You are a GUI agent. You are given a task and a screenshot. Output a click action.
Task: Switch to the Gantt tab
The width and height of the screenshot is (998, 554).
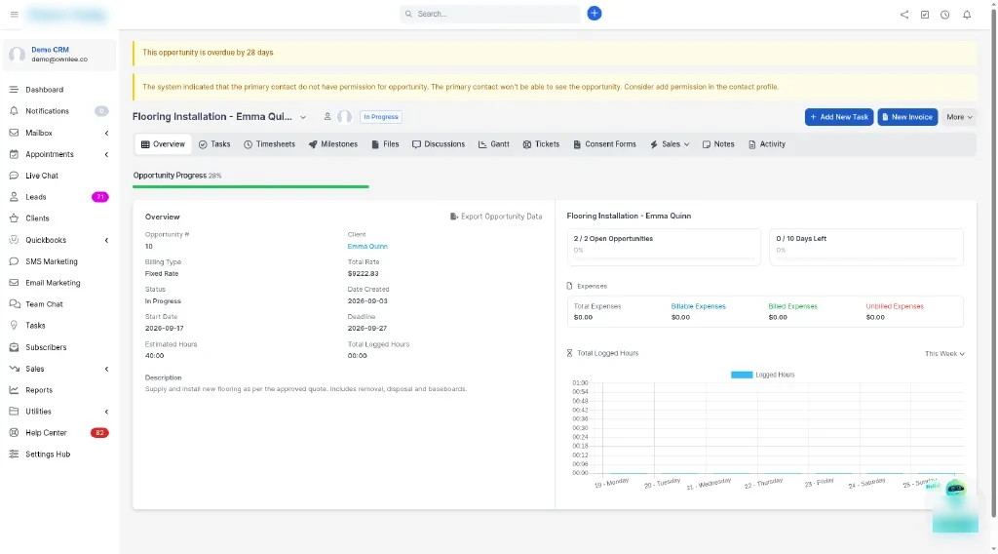coord(494,144)
